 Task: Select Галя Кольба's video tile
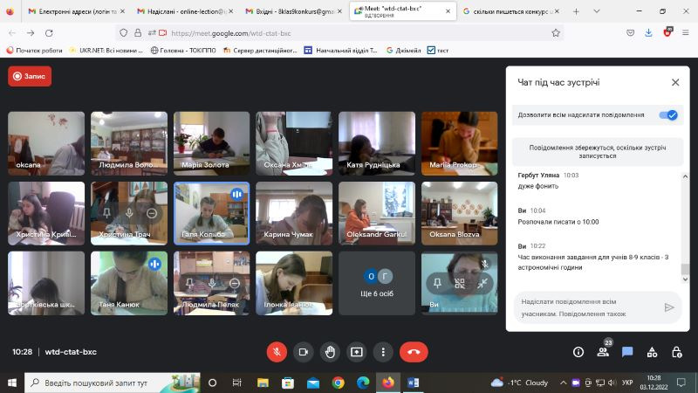point(211,213)
